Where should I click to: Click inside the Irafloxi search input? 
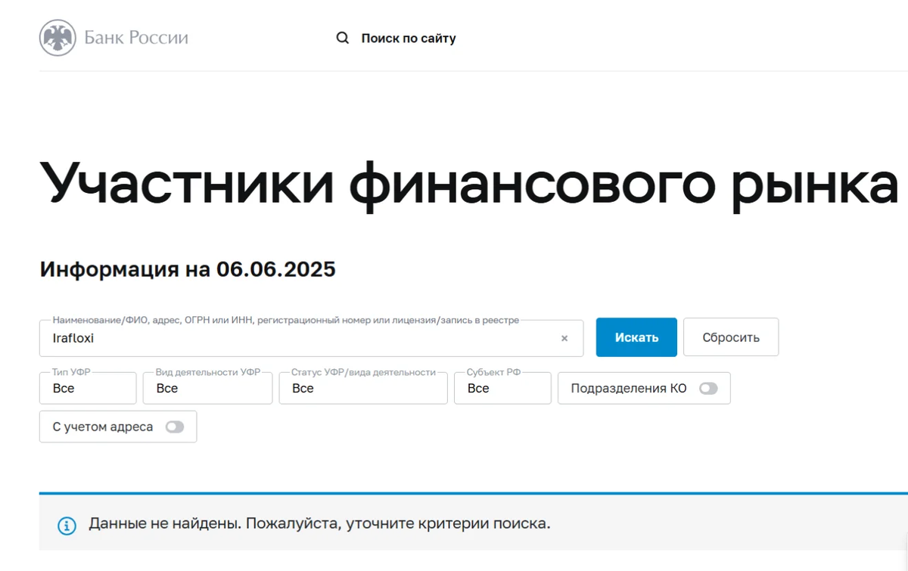tap(227, 338)
